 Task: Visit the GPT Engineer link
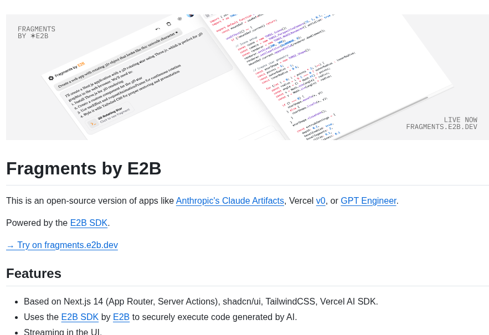pos(368,201)
